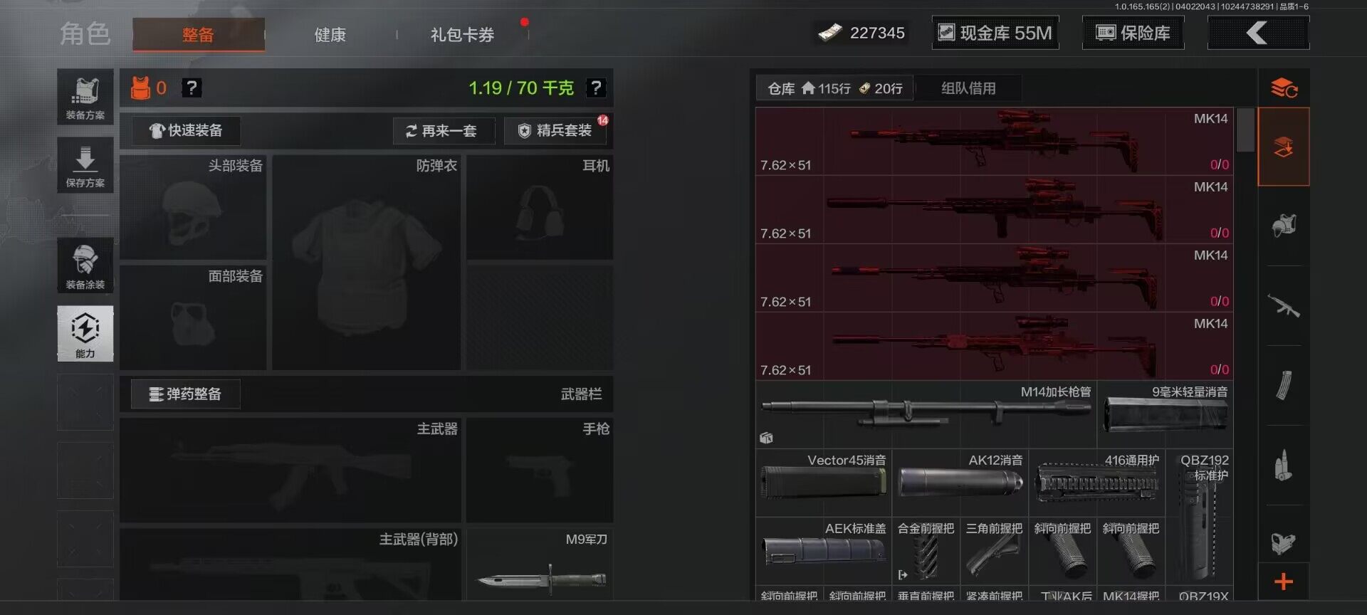Select the highlighted all-items category icon
The height and width of the screenshot is (615, 1367).
[1284, 147]
